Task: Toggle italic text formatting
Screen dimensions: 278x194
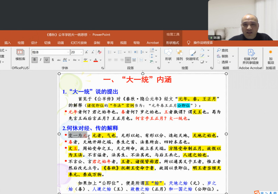Action: (x=40, y=60)
